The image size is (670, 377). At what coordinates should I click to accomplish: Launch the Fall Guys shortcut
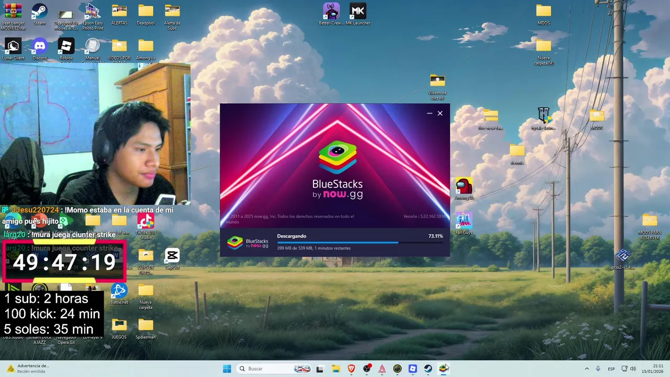pyautogui.click(x=464, y=224)
